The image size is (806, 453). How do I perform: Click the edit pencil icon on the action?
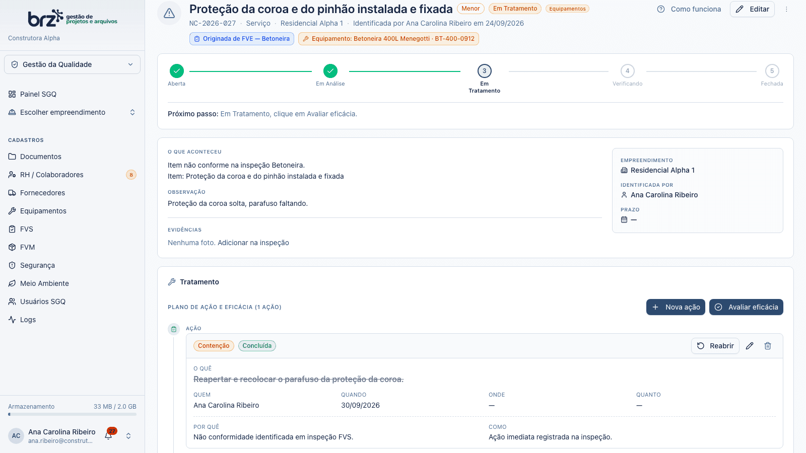point(750,346)
